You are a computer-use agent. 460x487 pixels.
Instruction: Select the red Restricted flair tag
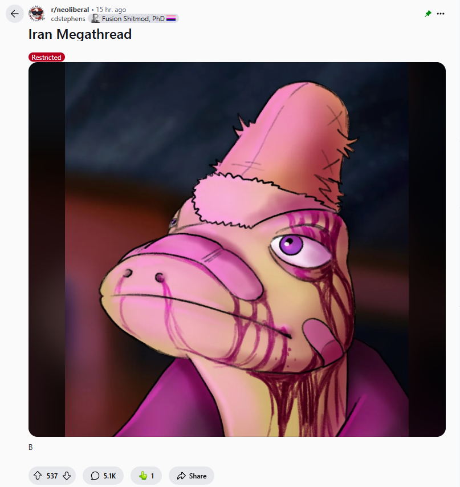(x=47, y=57)
